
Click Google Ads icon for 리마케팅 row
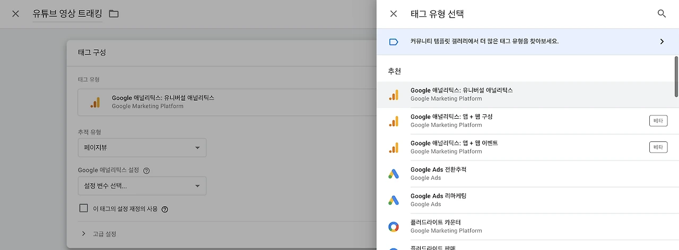tap(393, 200)
